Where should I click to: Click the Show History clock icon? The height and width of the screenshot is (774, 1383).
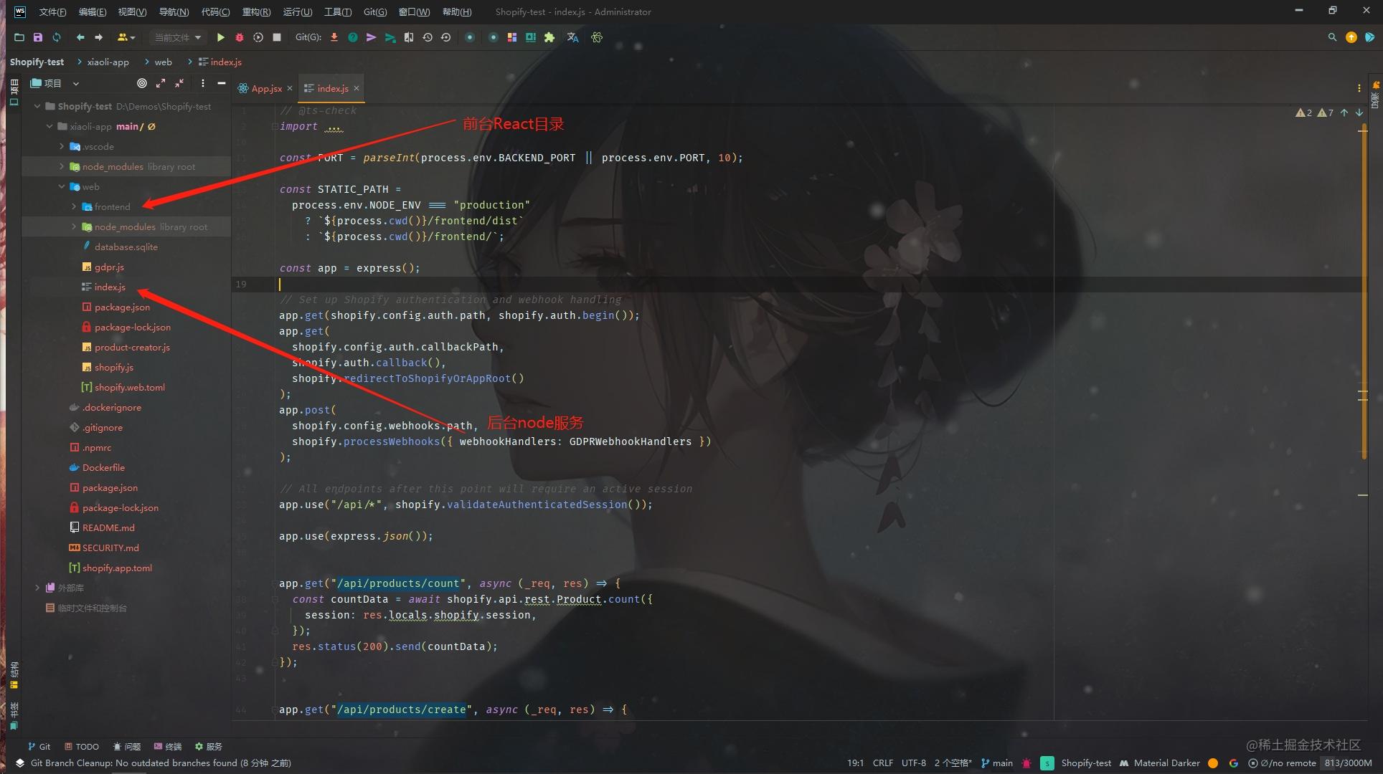tap(428, 37)
